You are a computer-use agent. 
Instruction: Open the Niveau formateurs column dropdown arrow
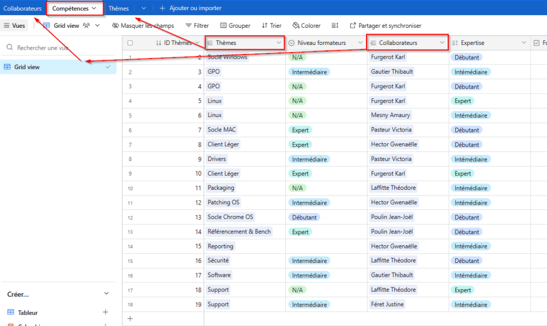click(x=361, y=43)
